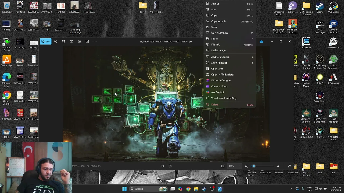This screenshot has width=344, height=193.
Task: Click the Photos zoom slider handle
Action: (x=253, y=166)
